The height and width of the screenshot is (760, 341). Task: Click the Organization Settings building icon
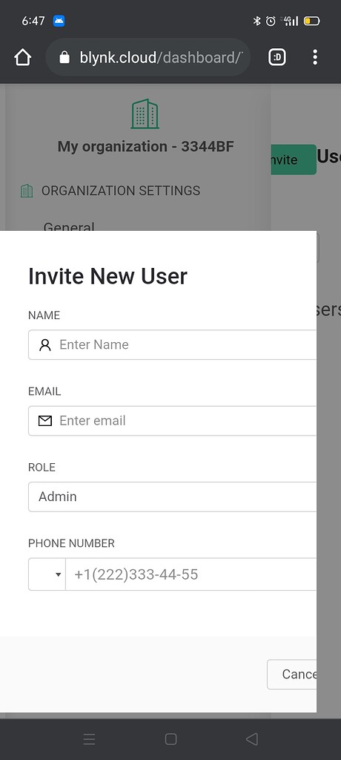27,191
